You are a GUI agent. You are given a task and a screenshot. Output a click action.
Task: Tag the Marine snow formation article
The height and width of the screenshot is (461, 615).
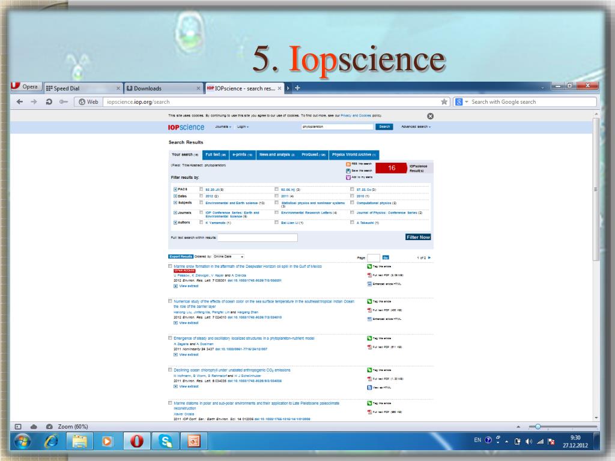[x=369, y=267]
